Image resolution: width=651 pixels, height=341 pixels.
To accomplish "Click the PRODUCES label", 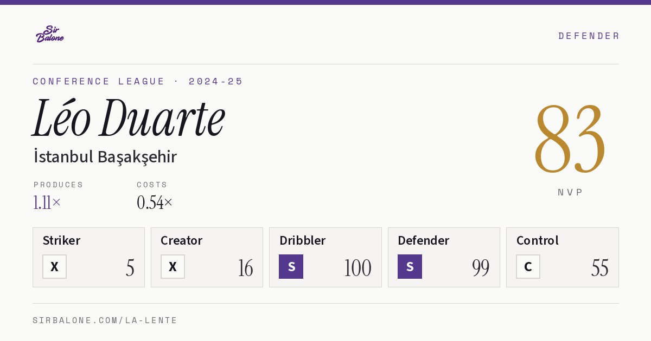I will tap(58, 185).
